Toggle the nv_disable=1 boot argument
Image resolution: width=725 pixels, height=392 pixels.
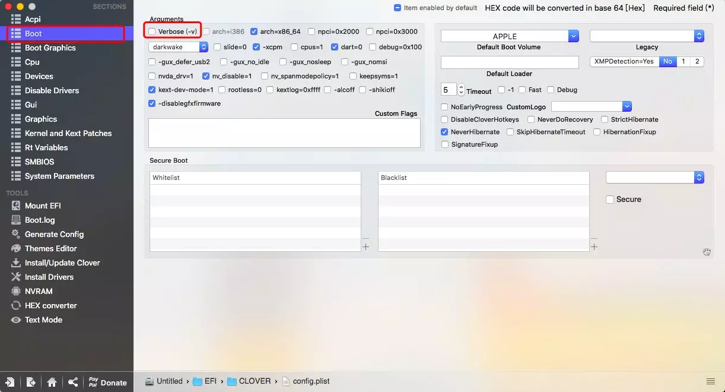click(206, 76)
